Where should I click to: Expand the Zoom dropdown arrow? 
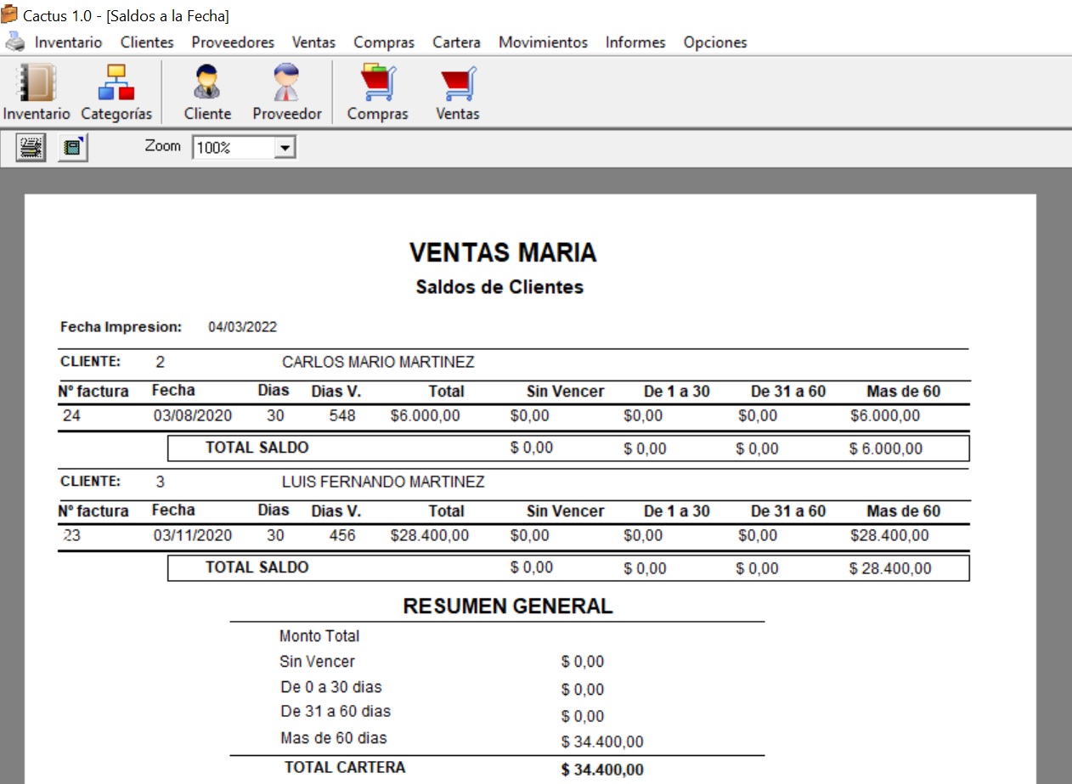tap(285, 149)
